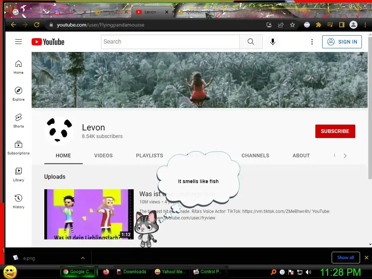Click volume speaker tray icon
The width and height of the screenshot is (372, 279).
(308, 272)
